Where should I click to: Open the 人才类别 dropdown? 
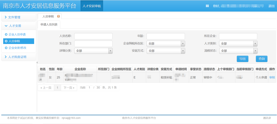pos(238,43)
